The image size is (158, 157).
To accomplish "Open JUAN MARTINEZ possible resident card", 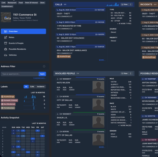I will (149, 148).
